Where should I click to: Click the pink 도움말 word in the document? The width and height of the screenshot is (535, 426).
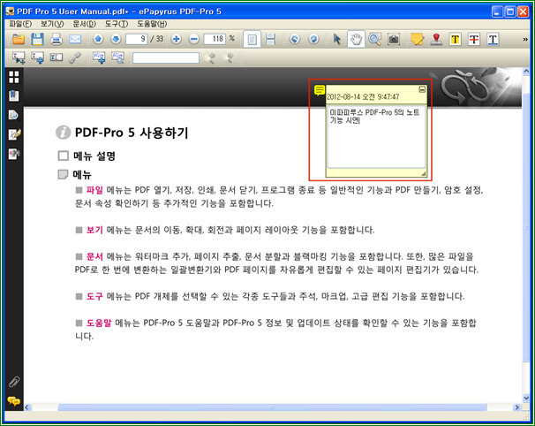99,323
